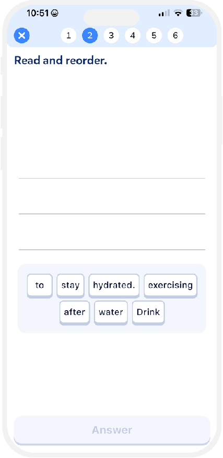Open question step 4
Image resolution: width=223 pixels, height=458 pixels.
[133, 36]
